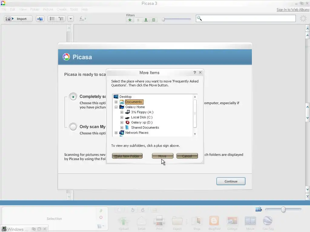The width and height of the screenshot is (310, 232).
Task: Click the Export folder icon
Action: click(x=177, y=221)
